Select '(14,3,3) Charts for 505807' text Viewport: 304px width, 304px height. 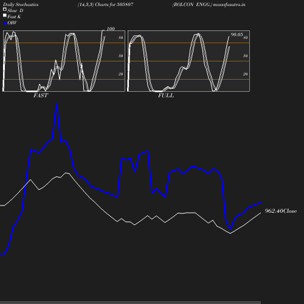(x=105, y=4)
